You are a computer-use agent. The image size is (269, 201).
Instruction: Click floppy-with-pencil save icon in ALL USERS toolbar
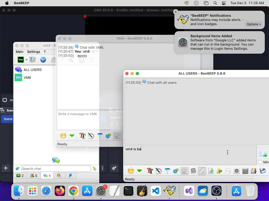pyautogui.click(x=254, y=171)
